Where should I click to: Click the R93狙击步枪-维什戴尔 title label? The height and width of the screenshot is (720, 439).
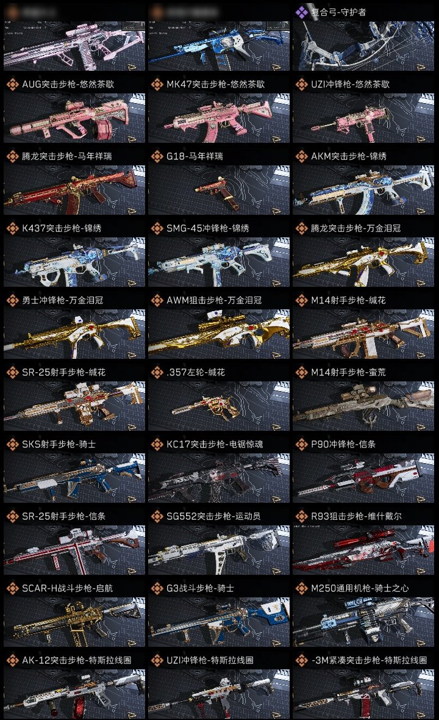357,517
